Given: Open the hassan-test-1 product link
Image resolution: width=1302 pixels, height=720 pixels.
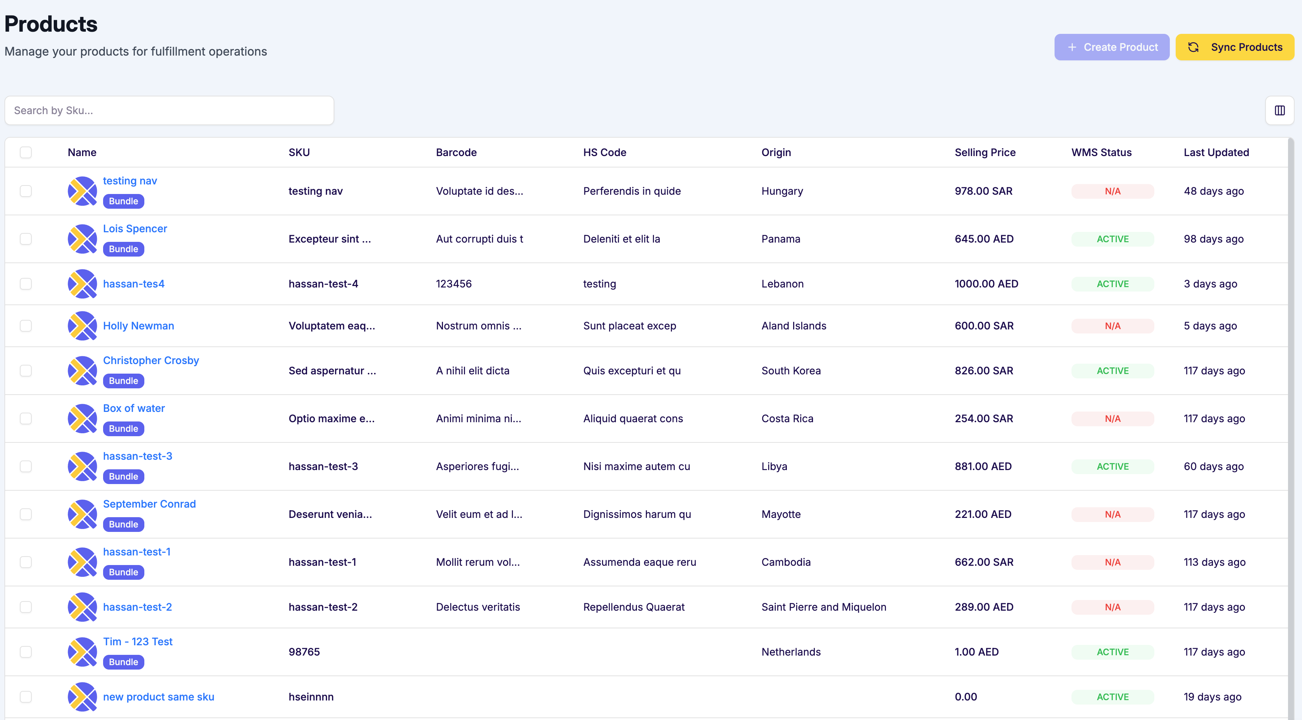Looking at the screenshot, I should coord(137,552).
